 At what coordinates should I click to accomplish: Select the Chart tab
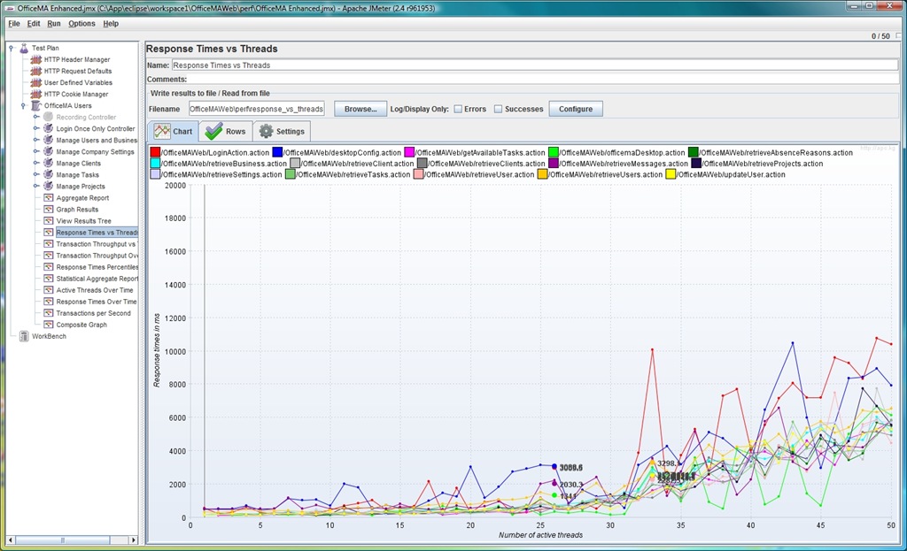pyautogui.click(x=173, y=132)
